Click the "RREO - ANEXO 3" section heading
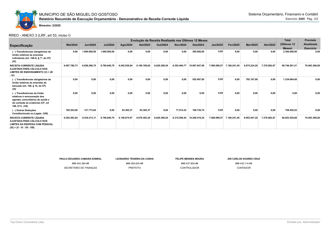The width and height of the screenshot is (327, 231). pyautogui.click(x=40, y=35)
